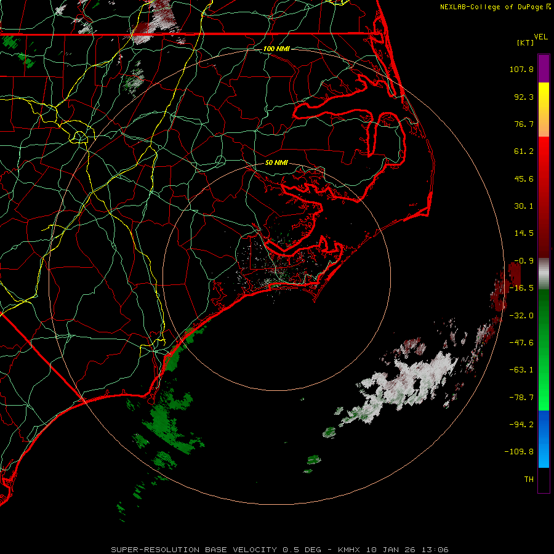Screen dimensions: 554x554
Task: Select the -109.8 legend value
Action: click(519, 452)
